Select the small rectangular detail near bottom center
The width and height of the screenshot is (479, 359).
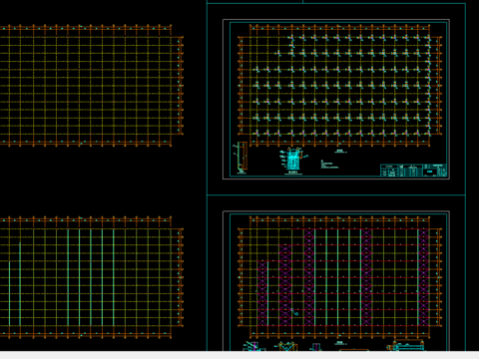pos(315,347)
